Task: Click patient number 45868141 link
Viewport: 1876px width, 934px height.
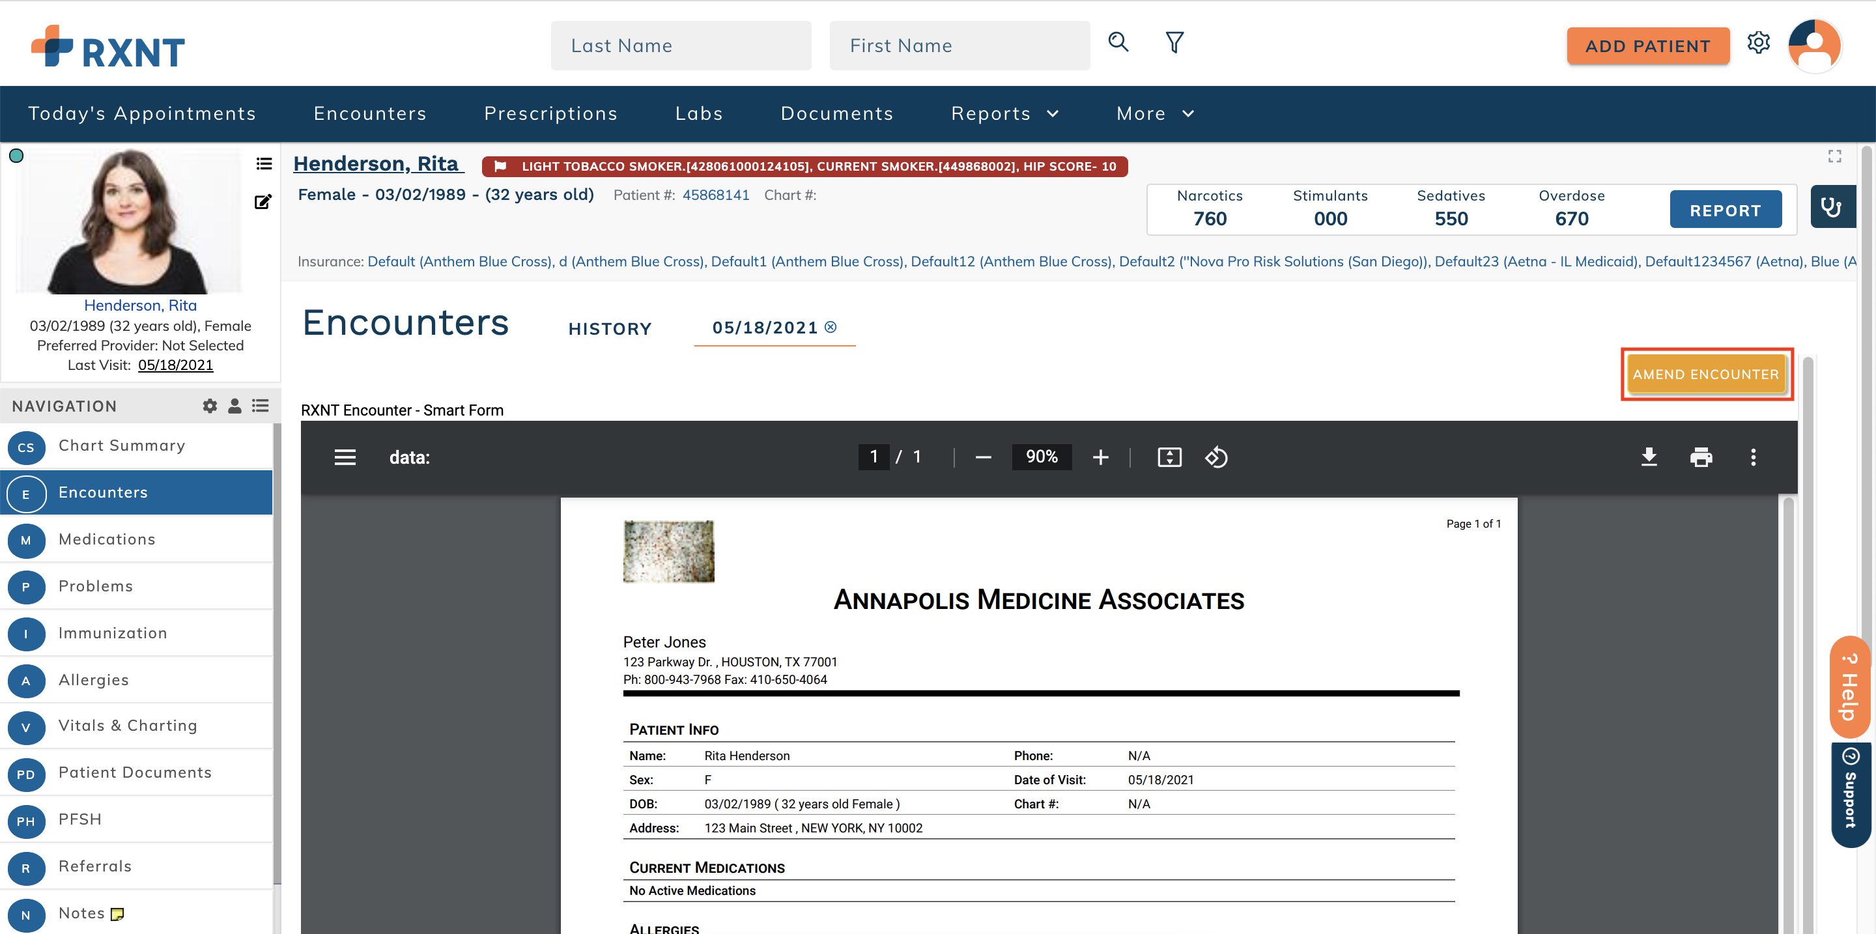Action: pos(715,195)
